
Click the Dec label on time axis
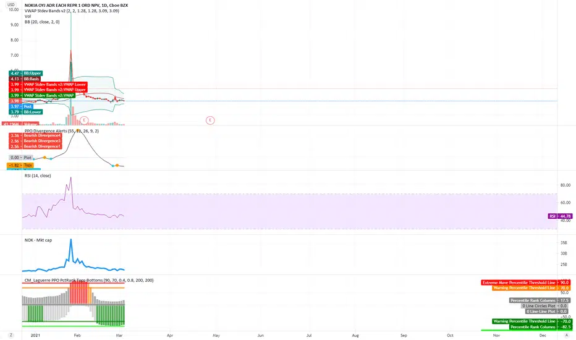click(x=543, y=335)
